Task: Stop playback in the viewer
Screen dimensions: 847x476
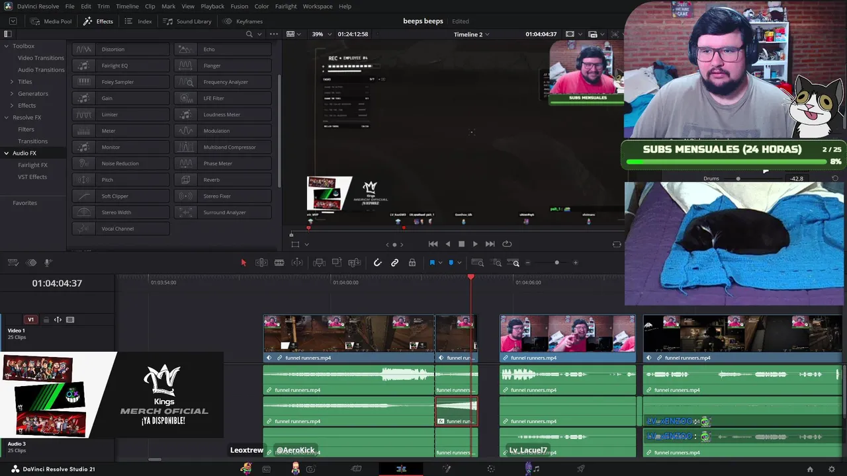Action: [x=461, y=244]
